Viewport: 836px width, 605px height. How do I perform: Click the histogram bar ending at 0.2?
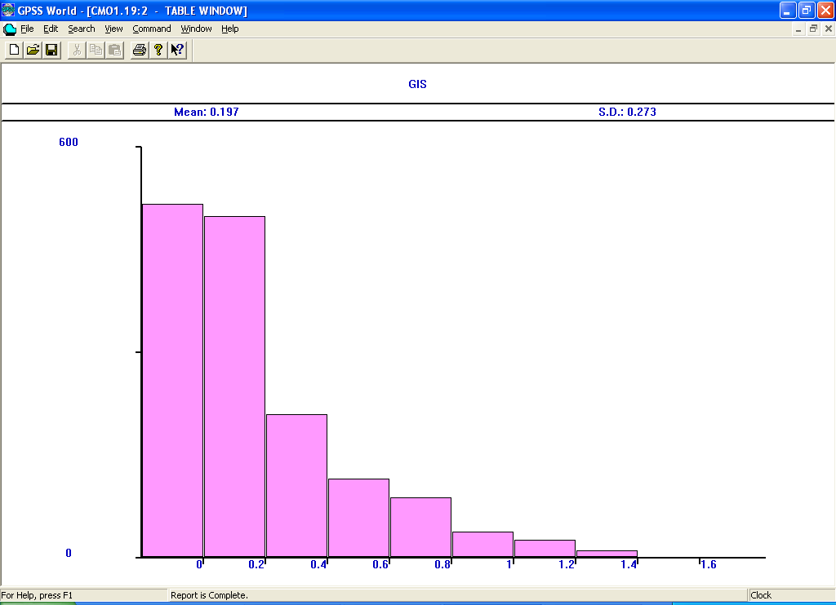[234, 386]
